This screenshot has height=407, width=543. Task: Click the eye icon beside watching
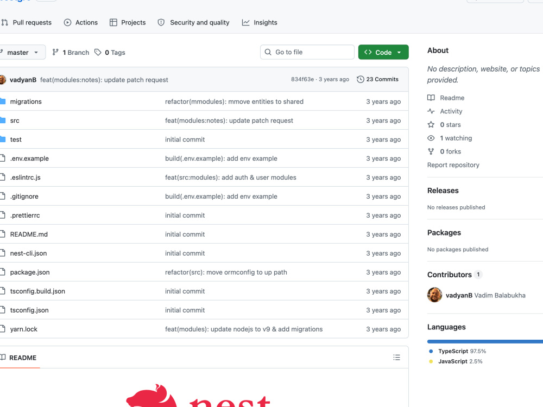point(431,138)
